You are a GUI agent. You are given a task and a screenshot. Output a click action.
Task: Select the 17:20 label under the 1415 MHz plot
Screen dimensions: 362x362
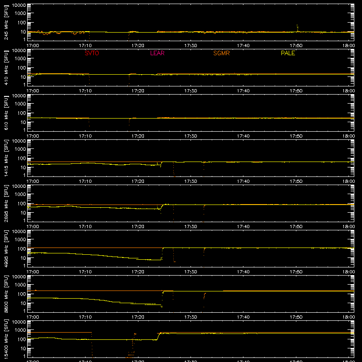138,181
